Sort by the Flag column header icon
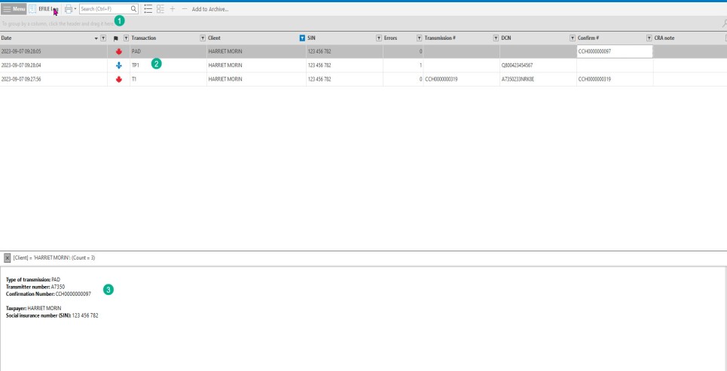Image resolution: width=727 pixels, height=371 pixels. [x=115, y=38]
